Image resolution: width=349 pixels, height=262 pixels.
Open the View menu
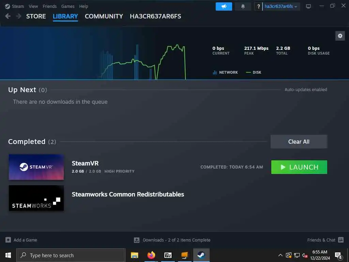click(x=33, y=6)
